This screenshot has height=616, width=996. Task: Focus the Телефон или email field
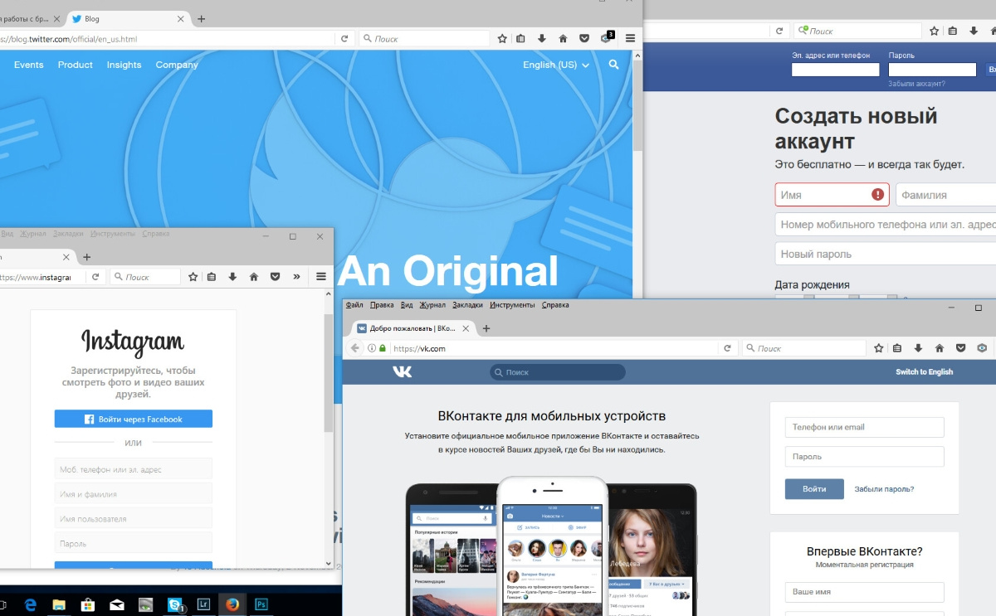864,427
